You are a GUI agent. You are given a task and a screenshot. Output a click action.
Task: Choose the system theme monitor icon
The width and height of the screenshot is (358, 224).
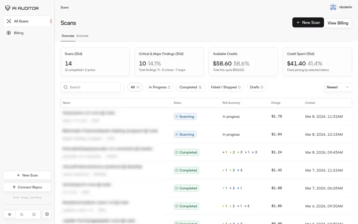tap(34, 214)
